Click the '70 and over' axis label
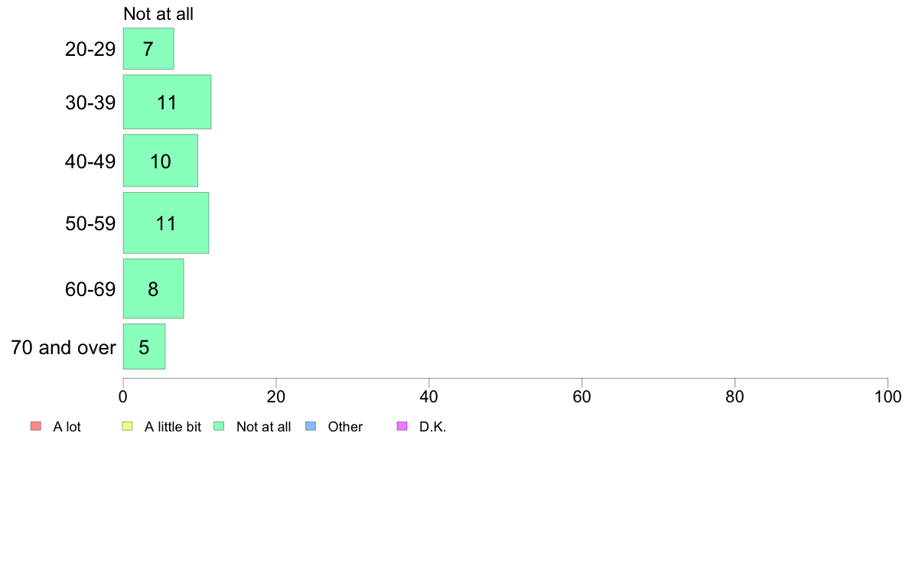Screen dimensions: 909x563 (x=64, y=347)
